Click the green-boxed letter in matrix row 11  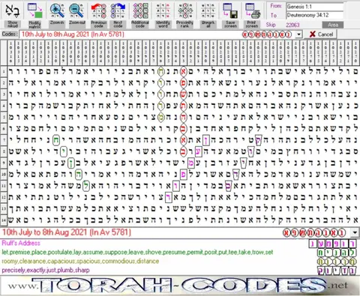86,185
